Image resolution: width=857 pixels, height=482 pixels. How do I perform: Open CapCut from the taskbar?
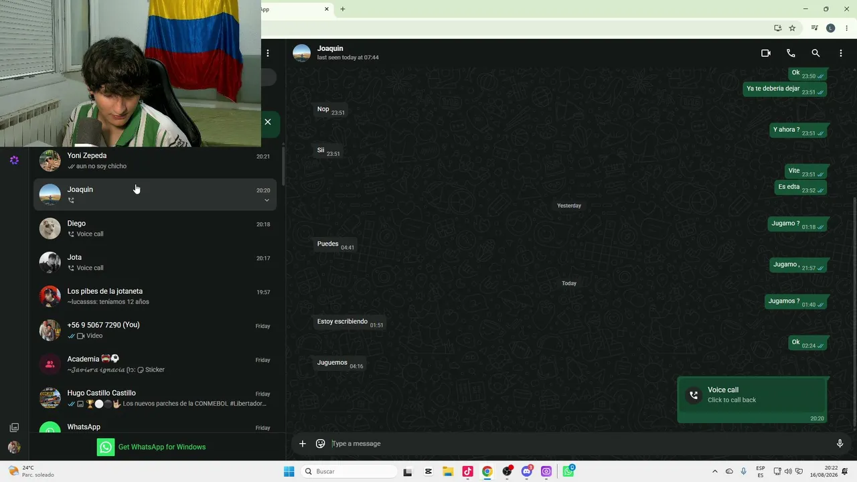(x=428, y=471)
